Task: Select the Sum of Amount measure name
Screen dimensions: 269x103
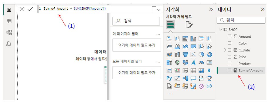Action: tap(251, 70)
